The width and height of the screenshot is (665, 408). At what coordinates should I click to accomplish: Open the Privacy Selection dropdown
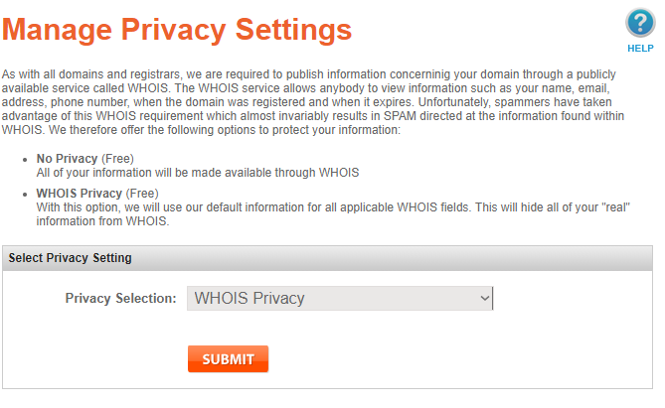point(339,298)
